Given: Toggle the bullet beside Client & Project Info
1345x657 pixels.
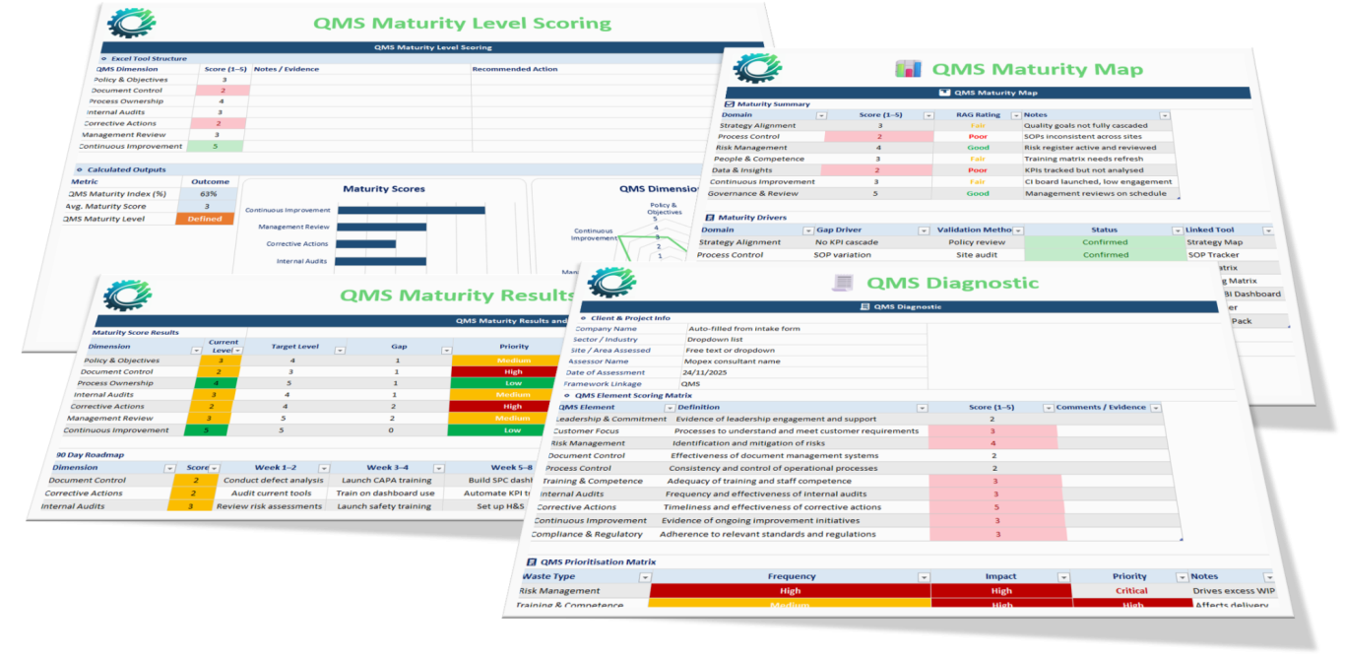Looking at the screenshot, I should pos(583,318).
